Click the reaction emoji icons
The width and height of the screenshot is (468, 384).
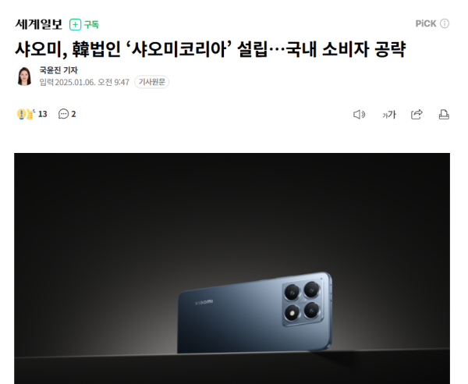coord(26,114)
